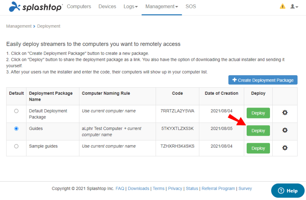Image resolution: width=306 pixels, height=200 pixels.
Task: Click Create Deployment Package button
Action: [x=263, y=80]
